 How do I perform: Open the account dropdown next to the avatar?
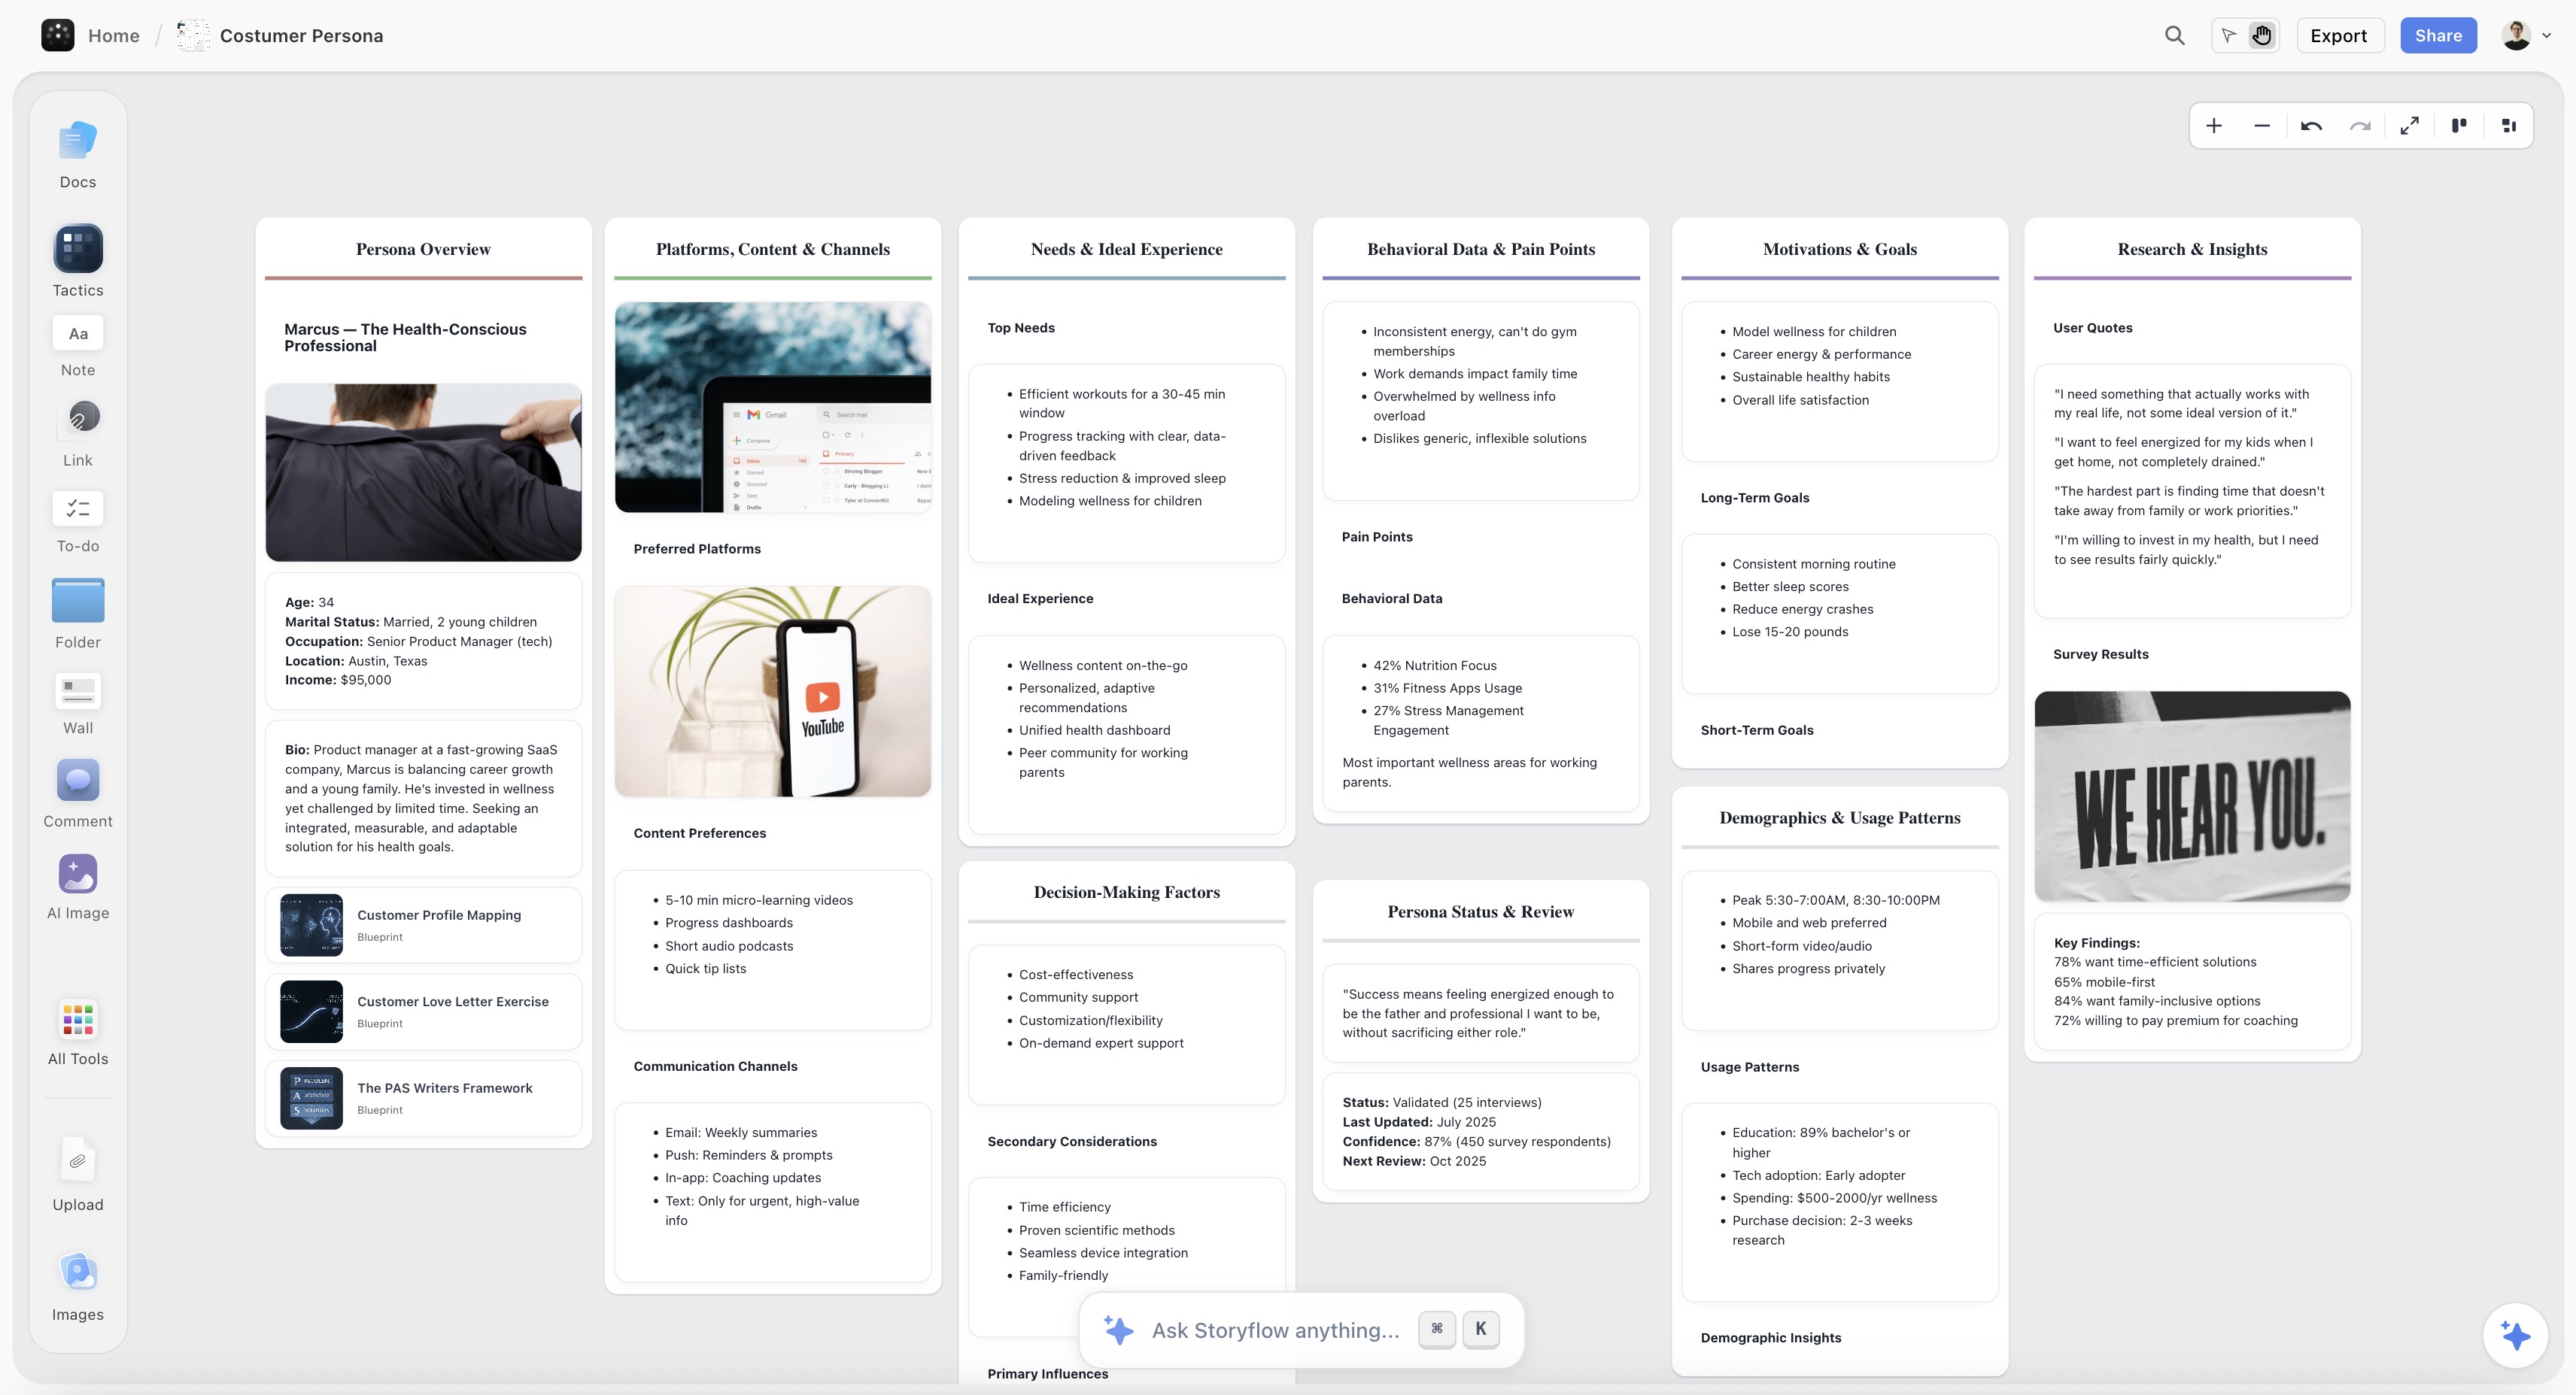(x=2548, y=35)
